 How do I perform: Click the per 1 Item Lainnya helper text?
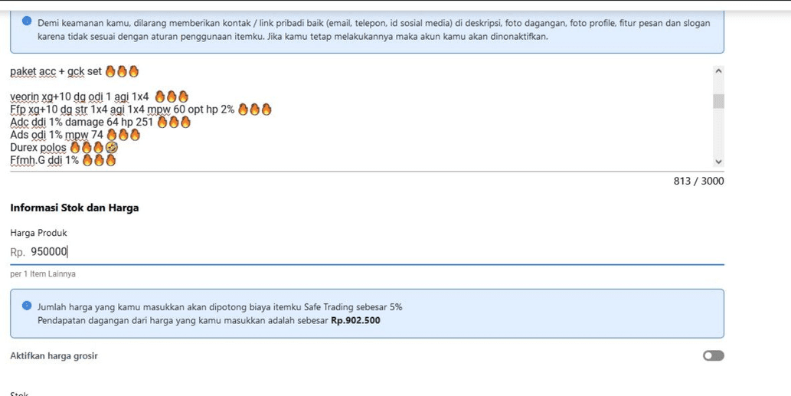43,274
